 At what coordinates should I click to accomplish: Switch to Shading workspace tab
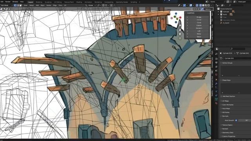click(79, 2)
